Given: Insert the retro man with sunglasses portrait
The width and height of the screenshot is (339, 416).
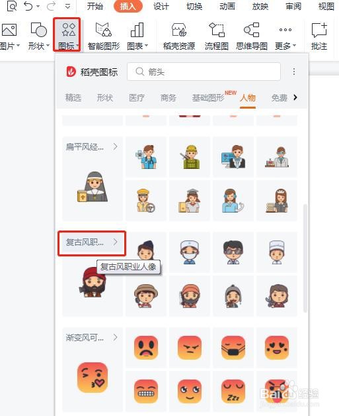Looking at the screenshot, I should (x=233, y=252).
